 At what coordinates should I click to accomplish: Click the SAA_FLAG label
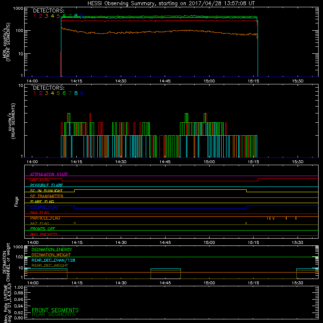[x=40, y=212]
